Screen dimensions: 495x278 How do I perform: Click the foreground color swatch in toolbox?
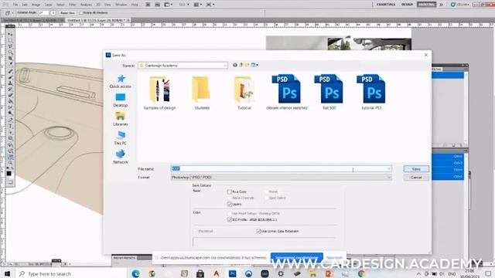point(9,173)
